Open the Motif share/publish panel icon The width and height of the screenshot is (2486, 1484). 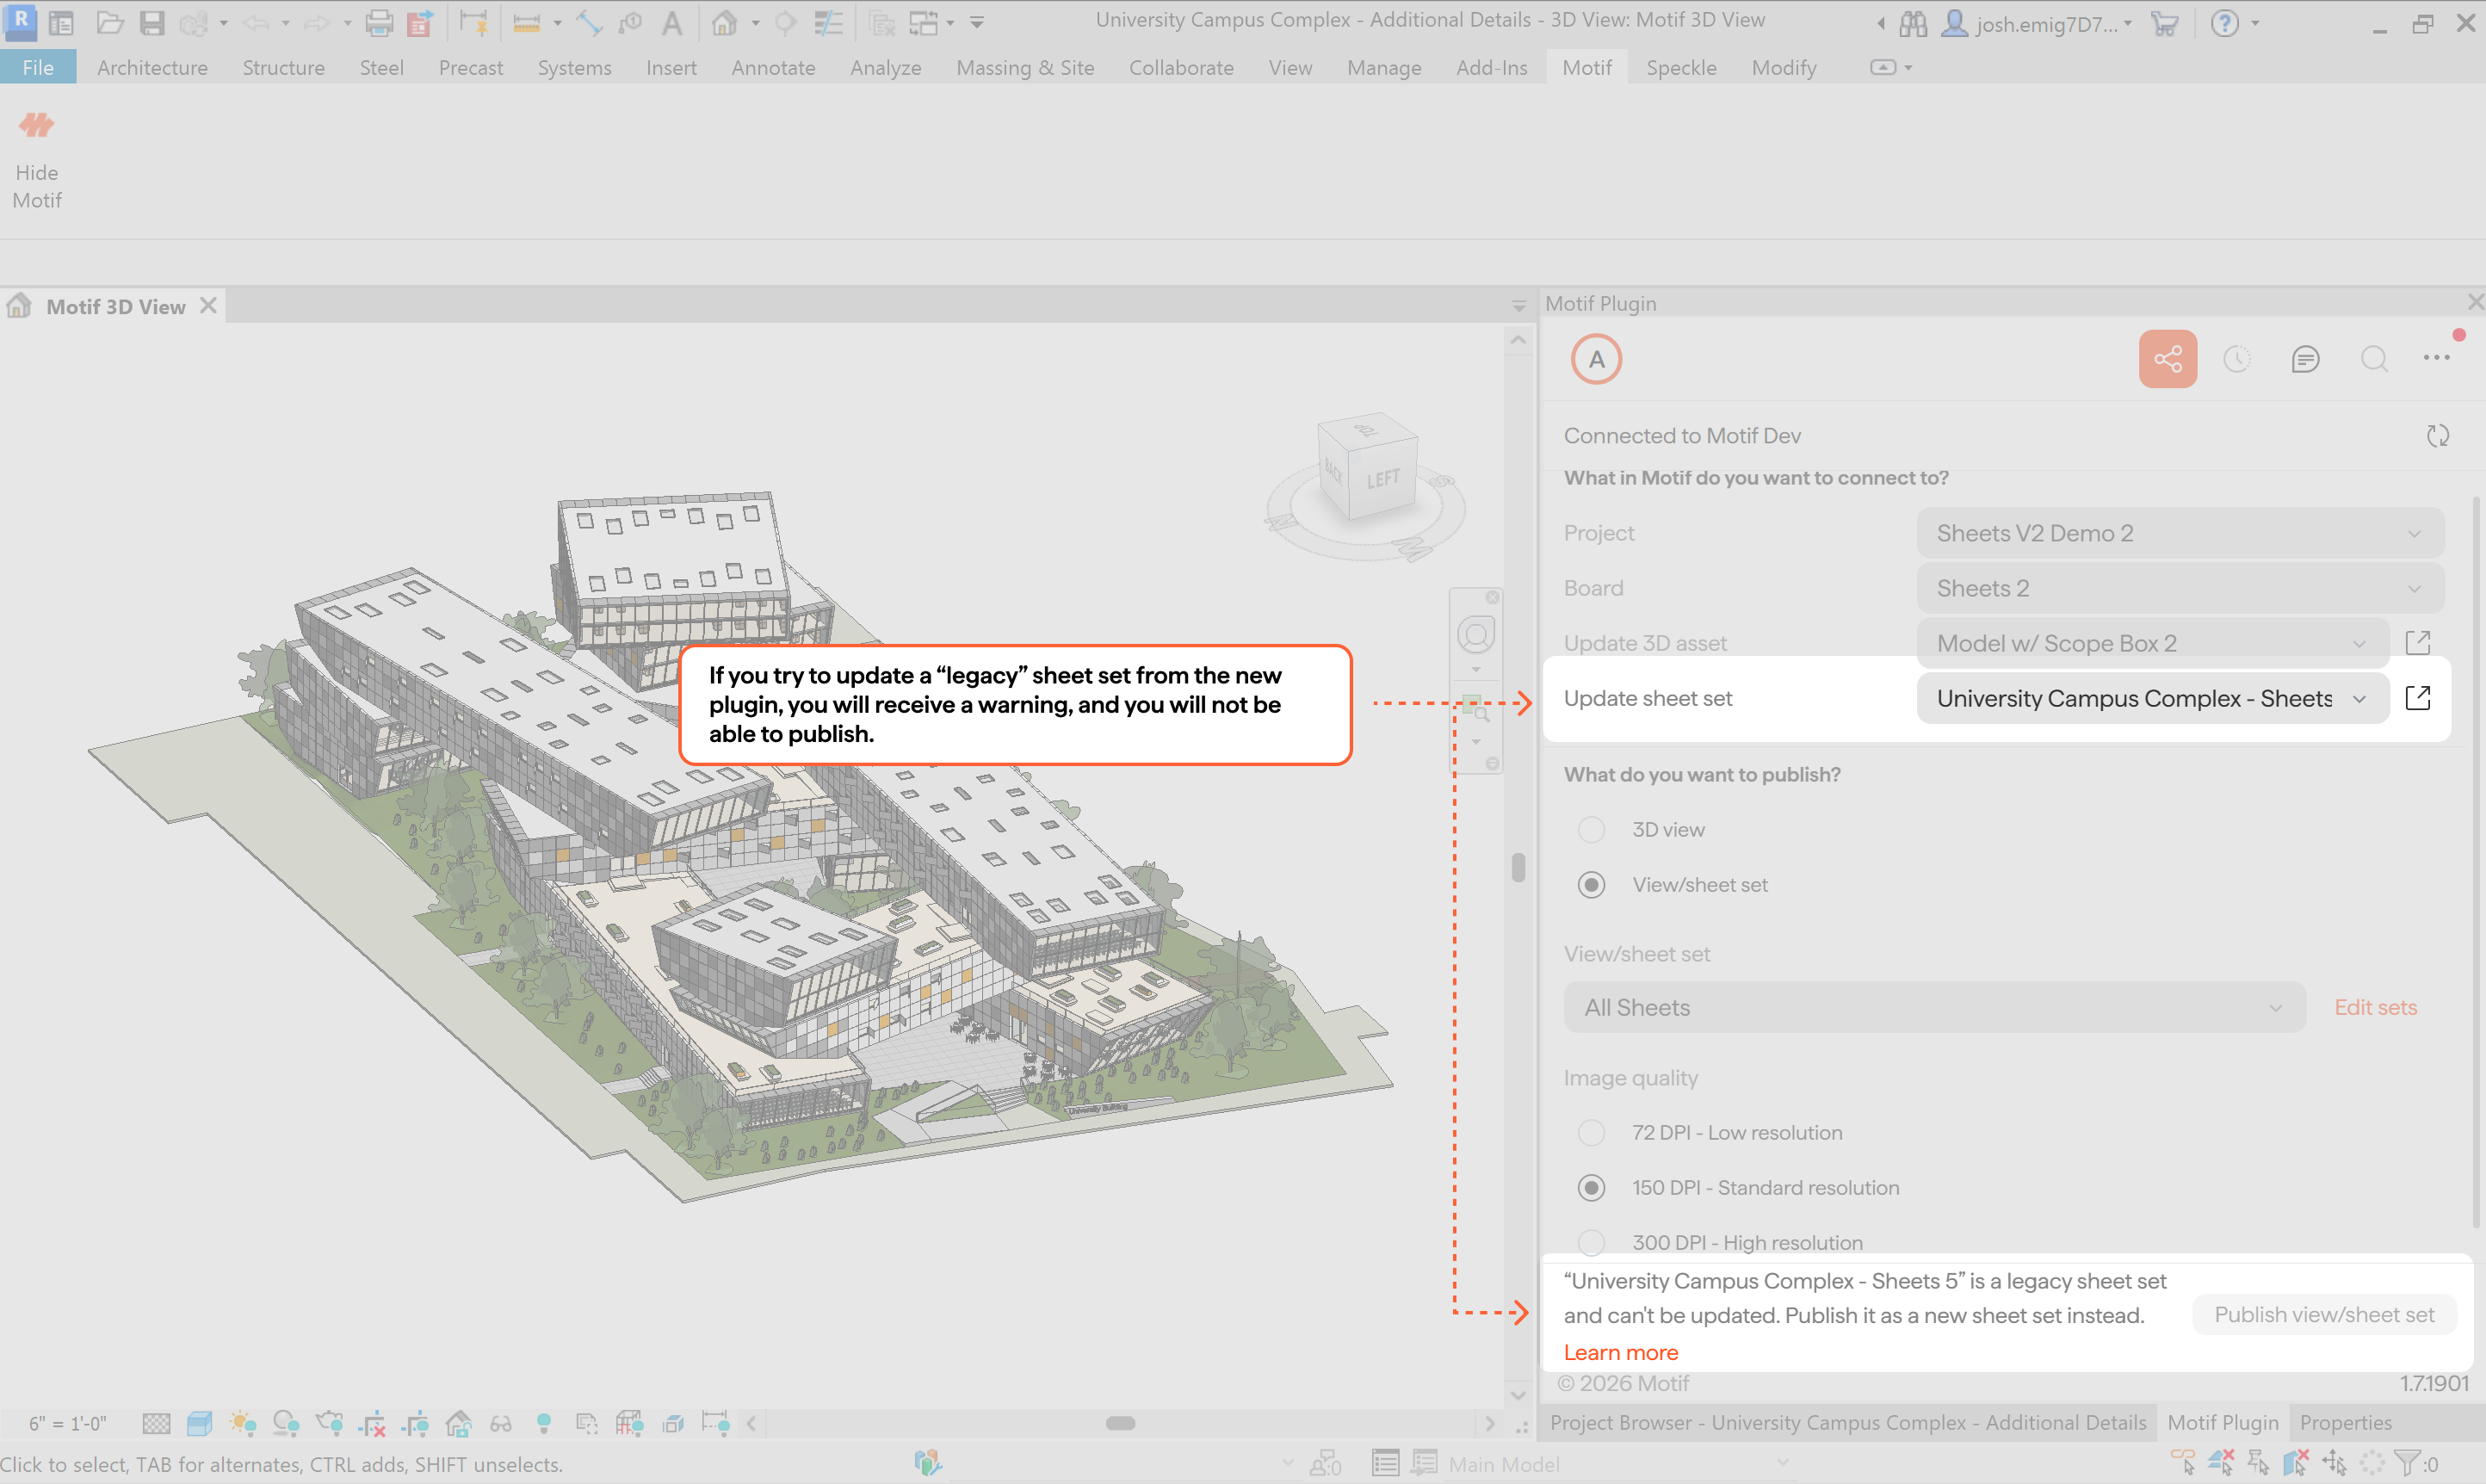click(2167, 358)
